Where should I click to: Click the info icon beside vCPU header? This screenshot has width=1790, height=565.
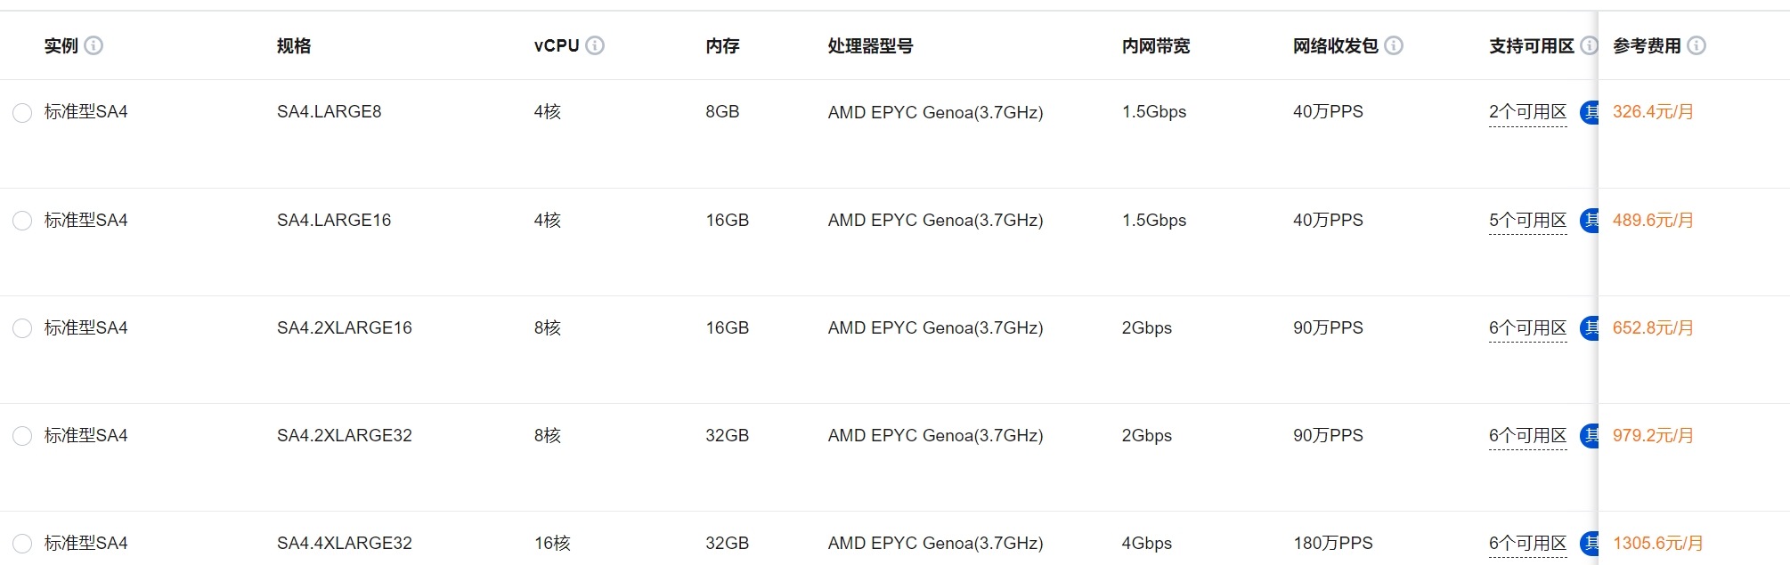point(595,45)
